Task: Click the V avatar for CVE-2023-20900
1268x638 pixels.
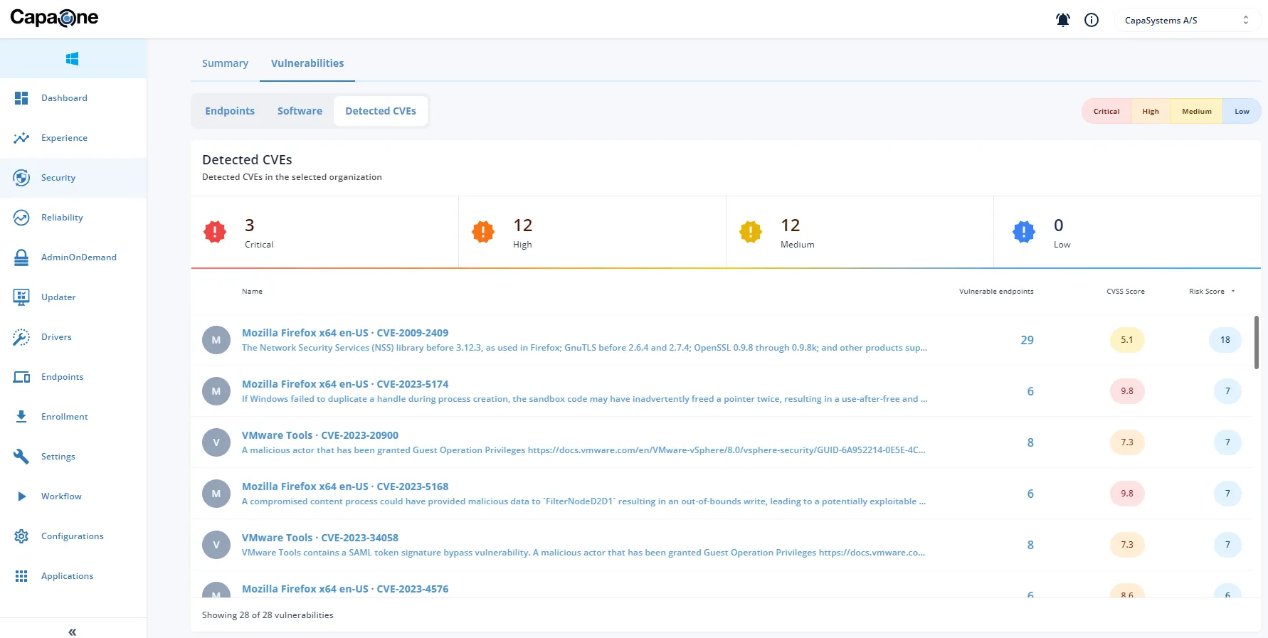Action: (x=216, y=442)
